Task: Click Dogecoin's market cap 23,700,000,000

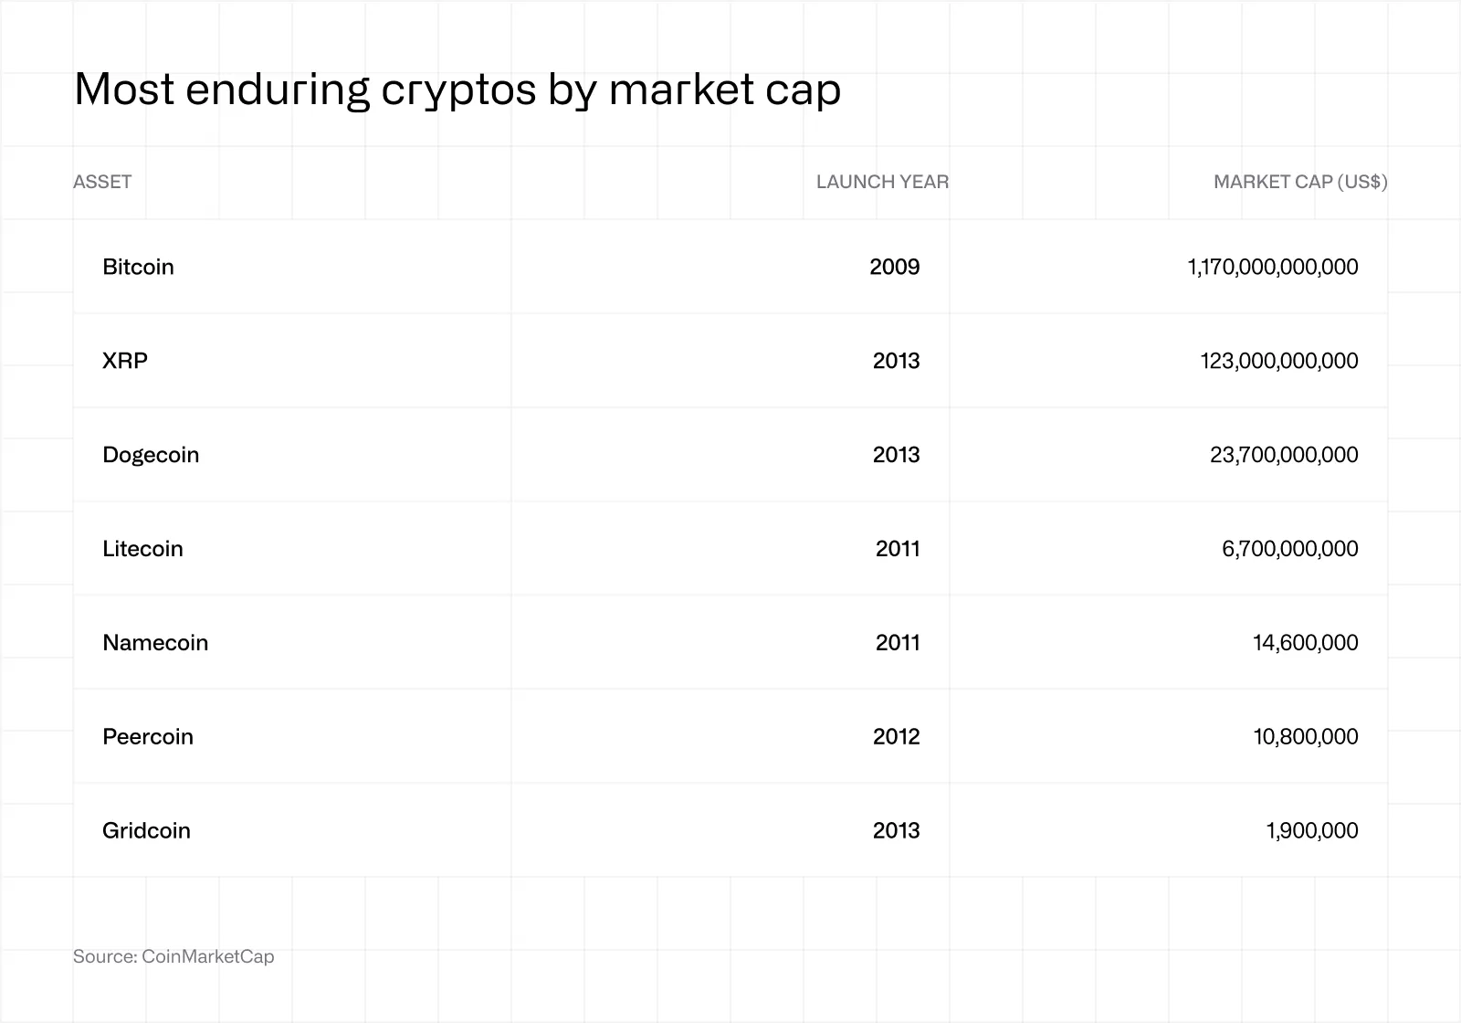Action: coord(1284,455)
